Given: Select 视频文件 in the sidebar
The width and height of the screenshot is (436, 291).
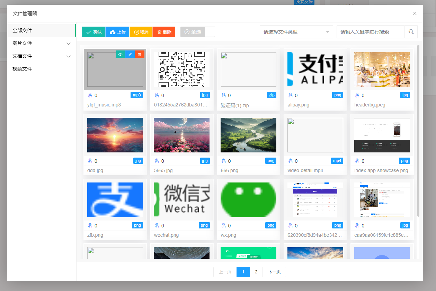Looking at the screenshot, I should click(x=42, y=69).
